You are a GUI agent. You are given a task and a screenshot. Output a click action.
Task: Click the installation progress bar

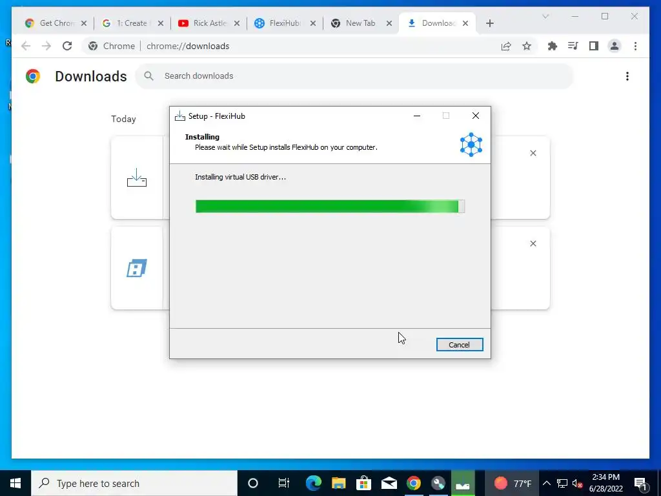(x=330, y=206)
